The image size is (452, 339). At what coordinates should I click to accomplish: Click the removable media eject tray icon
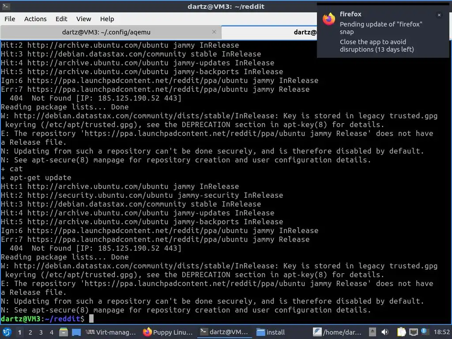tap(372, 332)
